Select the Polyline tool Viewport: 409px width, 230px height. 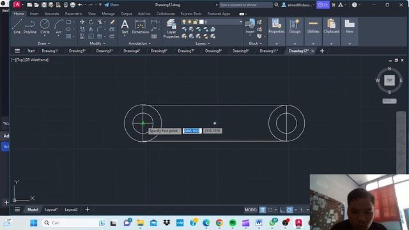point(30,26)
